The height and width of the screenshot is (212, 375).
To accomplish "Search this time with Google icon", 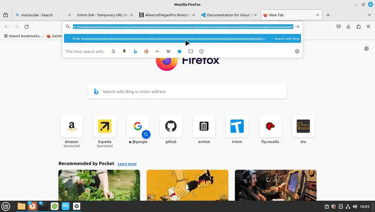I will 113,51.
